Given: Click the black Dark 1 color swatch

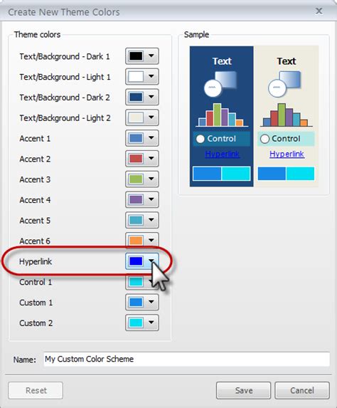Looking at the screenshot, I should click(x=136, y=56).
